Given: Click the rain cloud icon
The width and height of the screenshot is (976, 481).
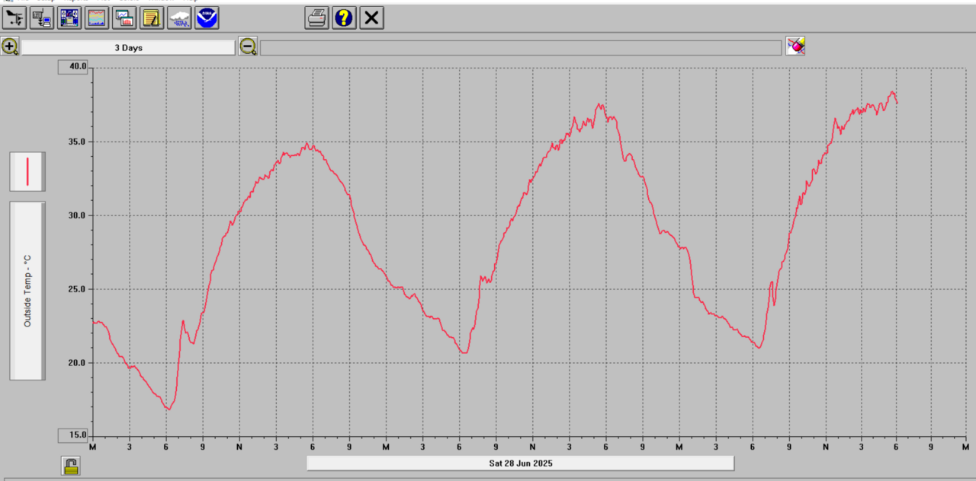Looking at the screenshot, I should (x=179, y=18).
